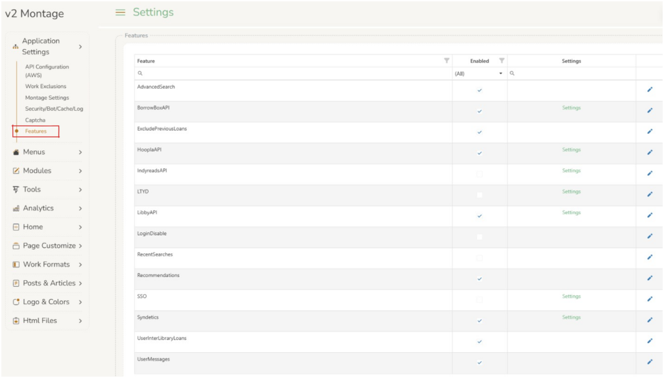Click the edit pencil for AdvancedSearch row
664x378 pixels.
pos(650,90)
